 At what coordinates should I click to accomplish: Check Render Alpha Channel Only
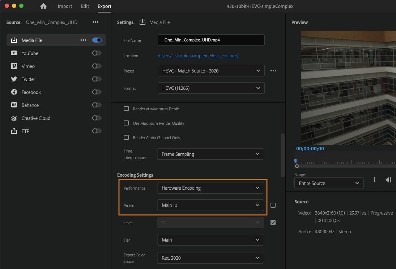pyautogui.click(x=126, y=137)
